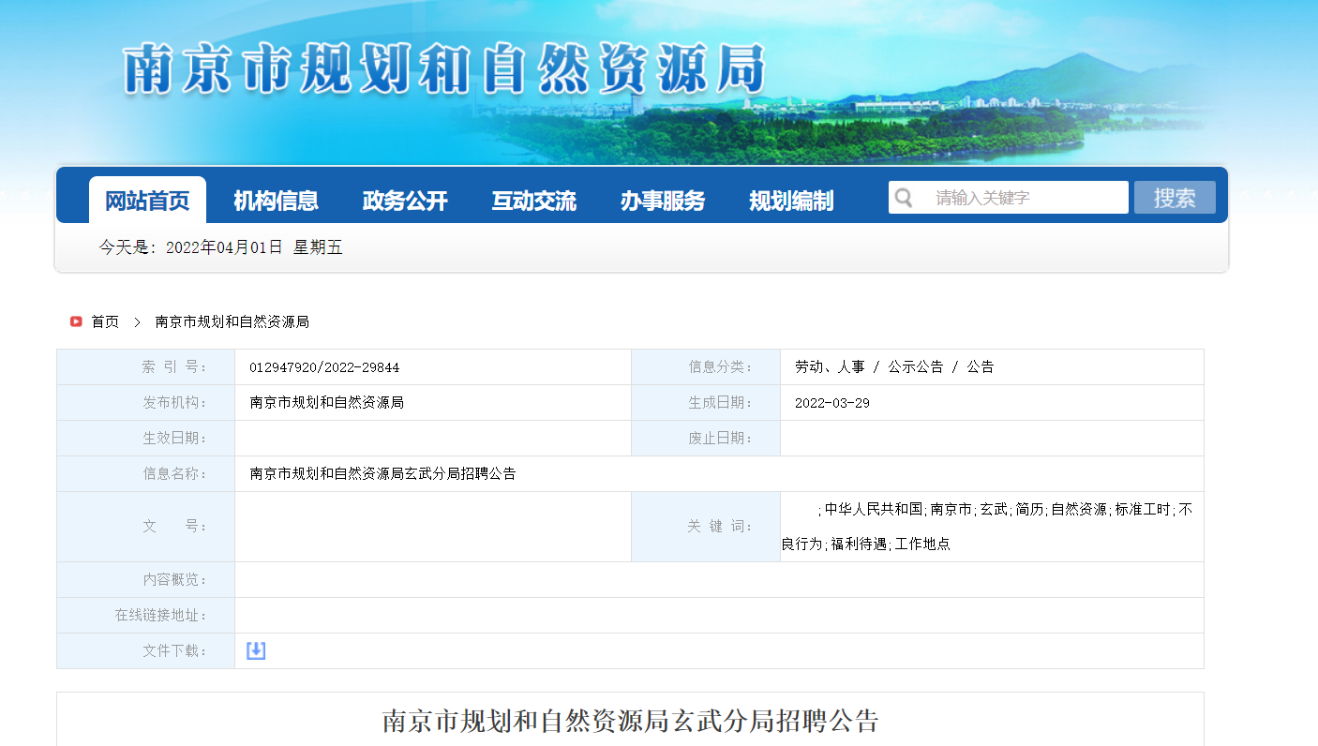Click the 搜索 button
Image resolution: width=1318 pixels, height=746 pixels.
tap(1175, 198)
